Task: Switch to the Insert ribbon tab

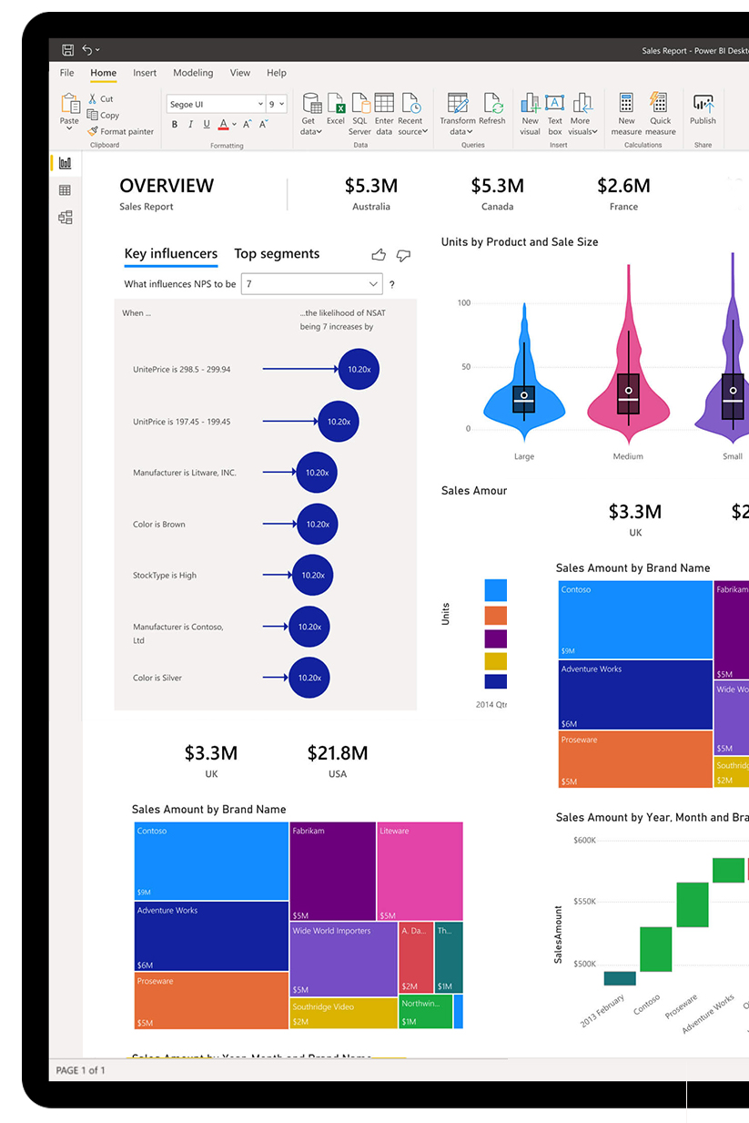Action: click(145, 73)
